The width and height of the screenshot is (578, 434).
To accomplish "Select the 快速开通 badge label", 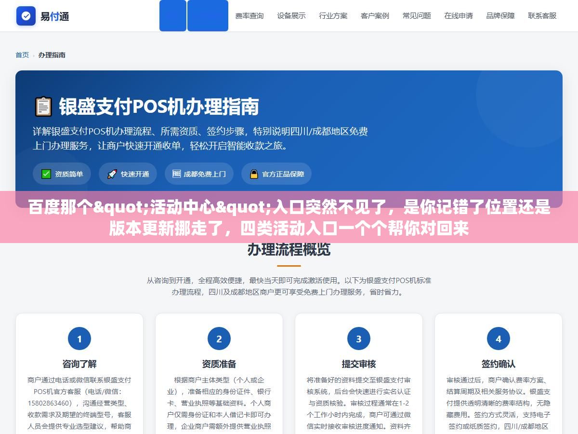I will [135, 174].
